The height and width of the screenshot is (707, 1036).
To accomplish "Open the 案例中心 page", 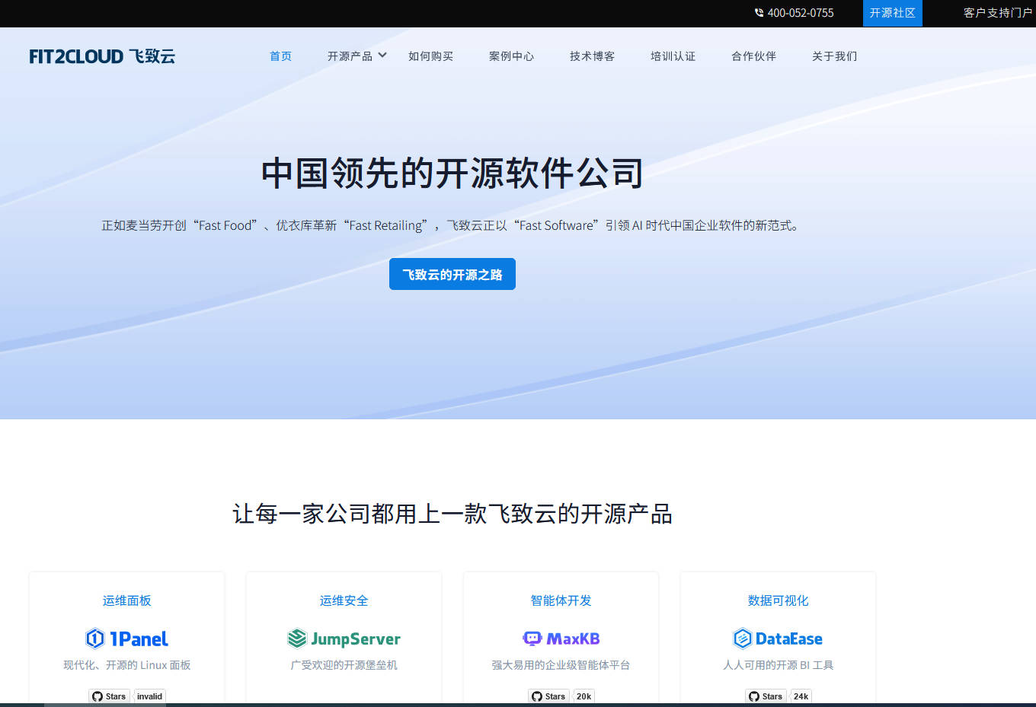I will point(511,56).
